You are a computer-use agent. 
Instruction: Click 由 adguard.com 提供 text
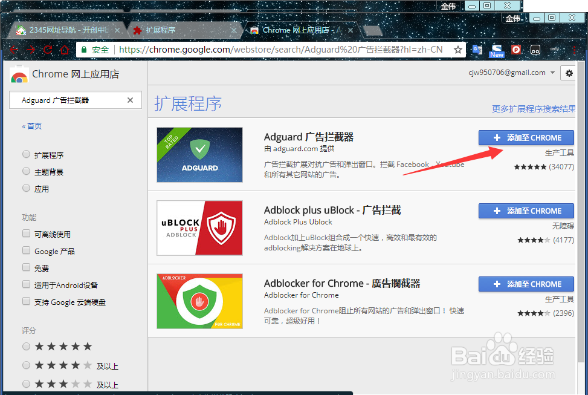tap(299, 149)
